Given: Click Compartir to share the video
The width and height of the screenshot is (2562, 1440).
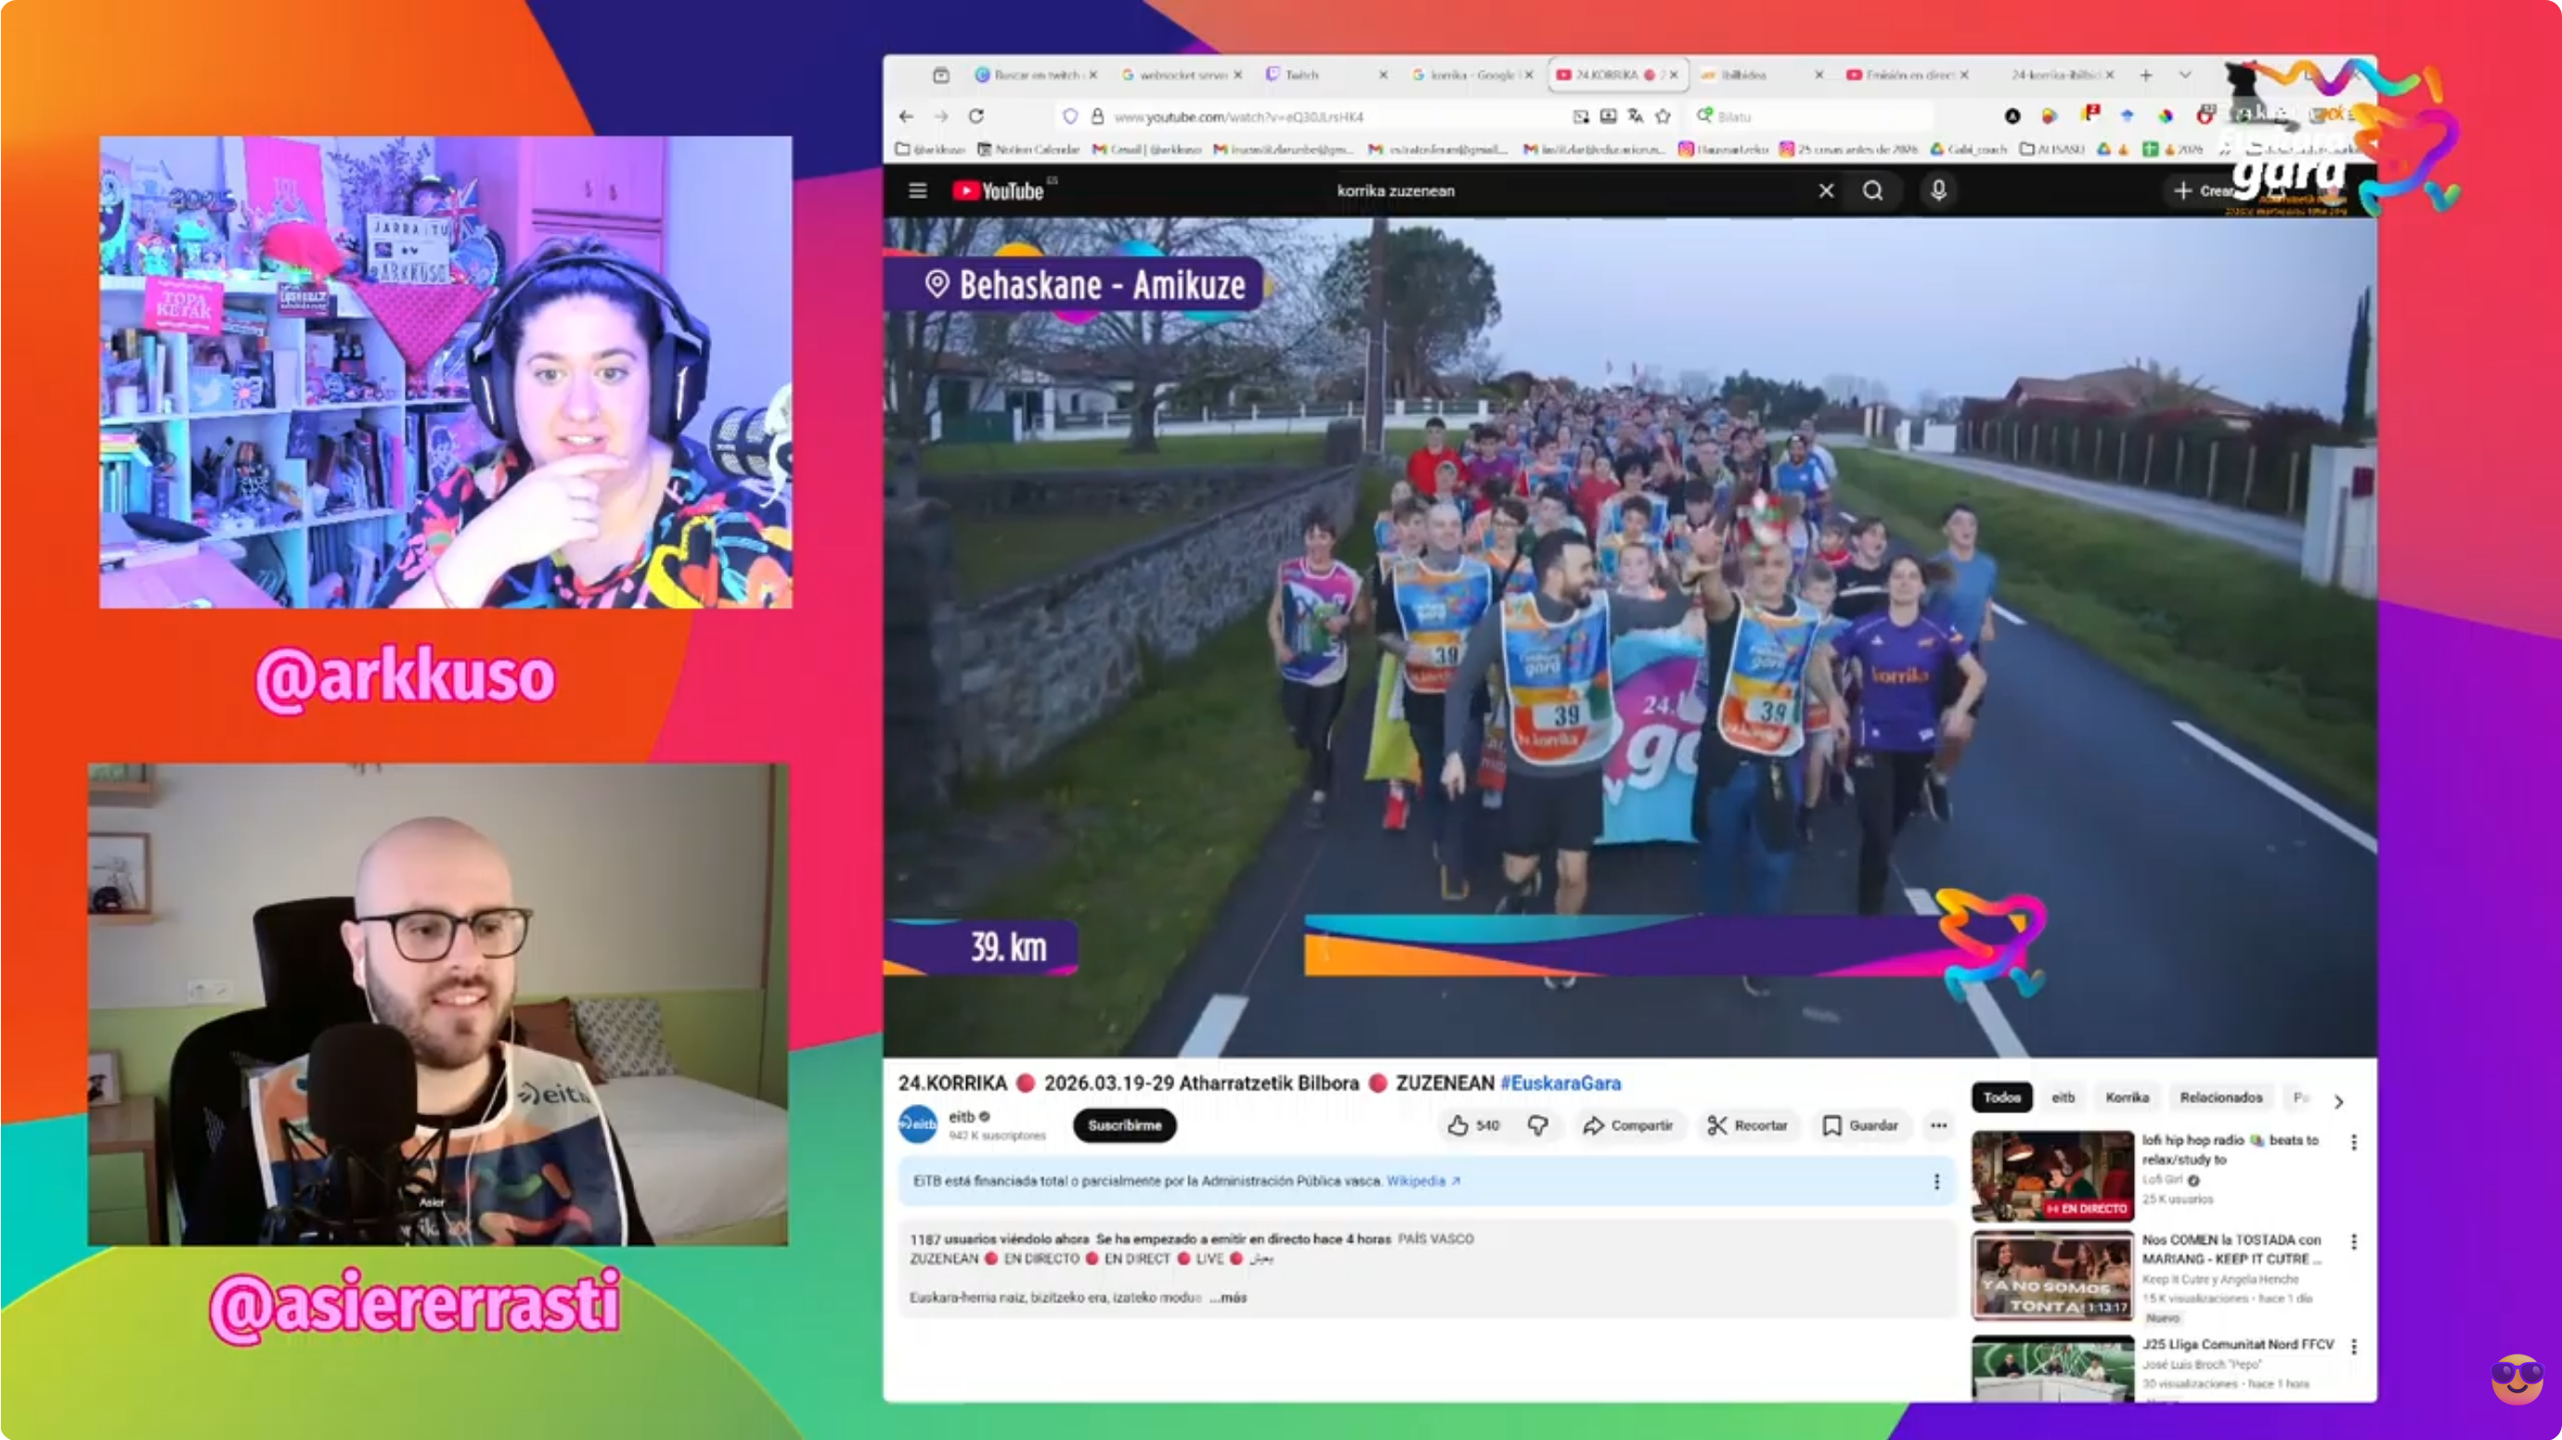Looking at the screenshot, I should tap(1628, 1125).
